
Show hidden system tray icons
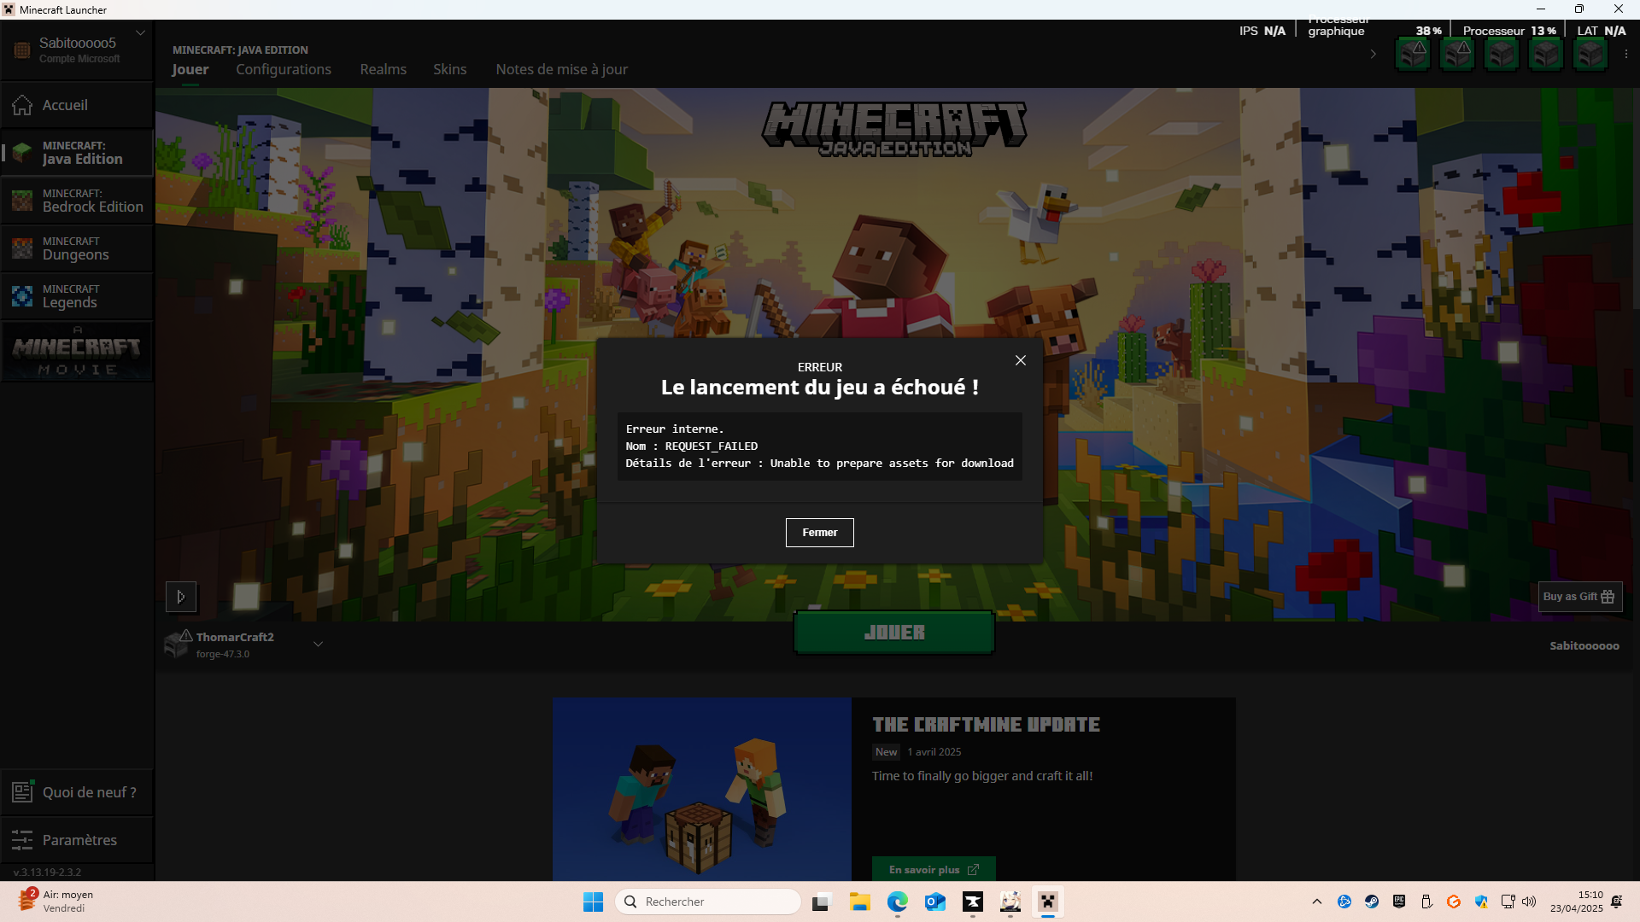[1317, 902]
